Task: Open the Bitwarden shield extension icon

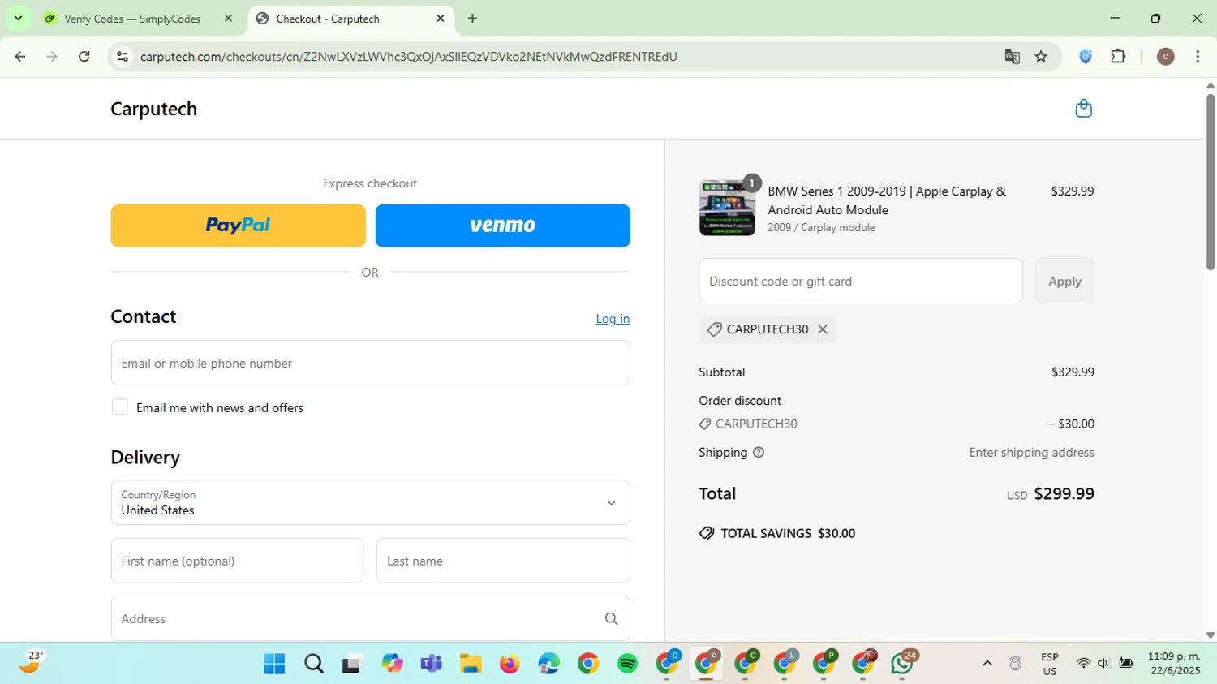Action: point(1086,57)
